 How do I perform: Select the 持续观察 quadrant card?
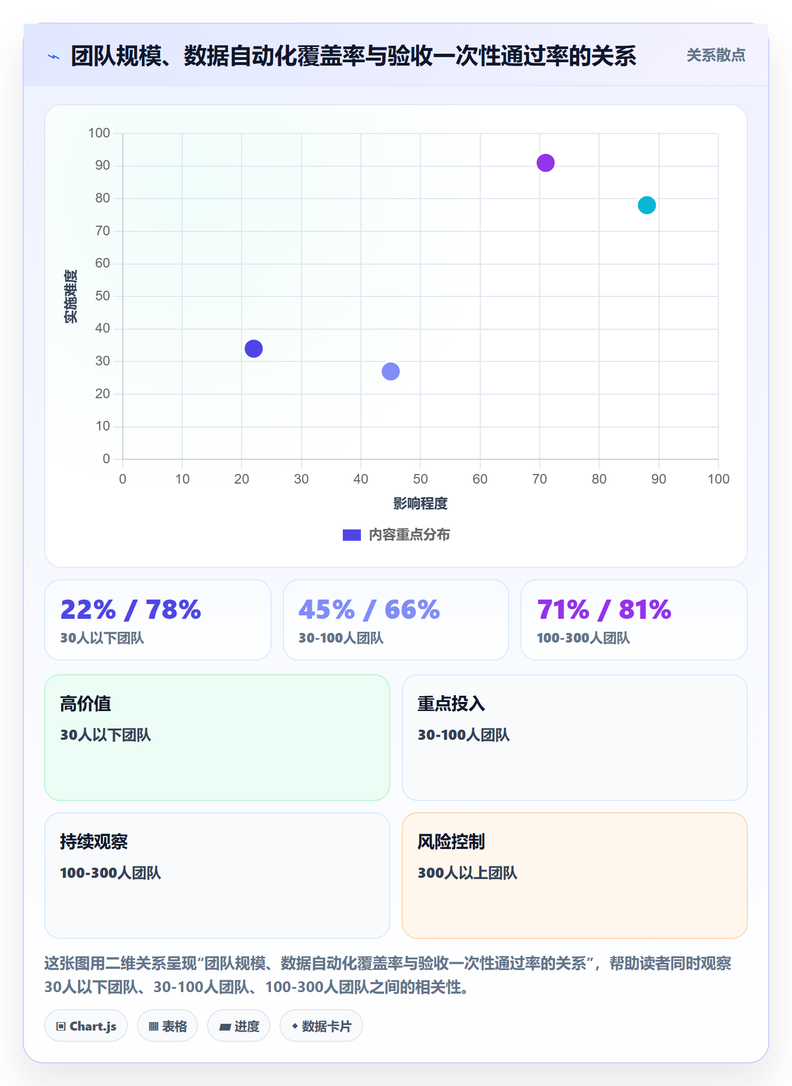click(217, 876)
